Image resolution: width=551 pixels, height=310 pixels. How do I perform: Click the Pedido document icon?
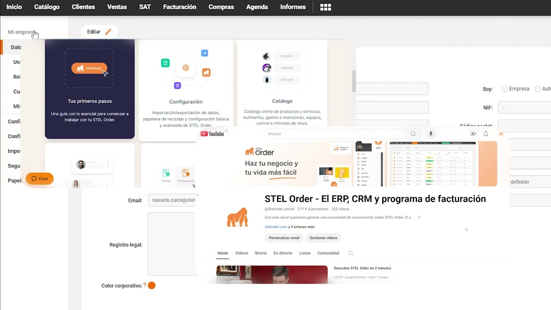(166, 173)
